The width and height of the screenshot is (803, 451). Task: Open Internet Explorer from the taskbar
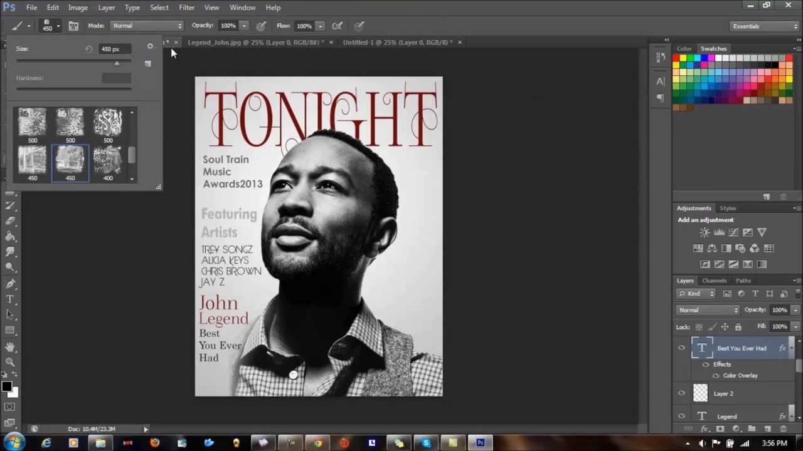(46, 443)
